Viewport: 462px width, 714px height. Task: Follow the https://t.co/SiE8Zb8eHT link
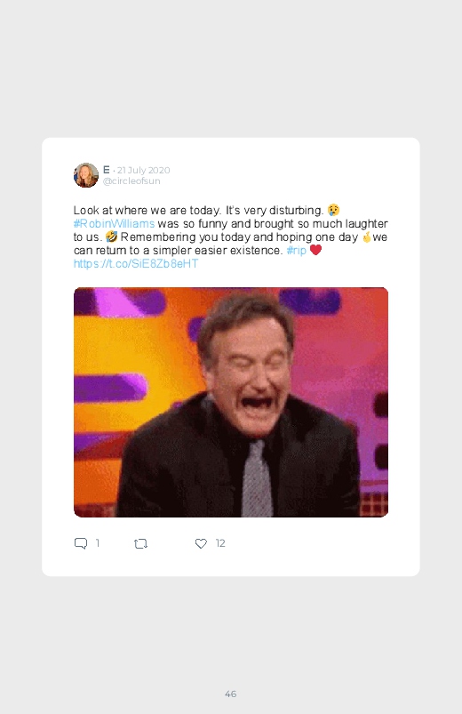click(136, 264)
